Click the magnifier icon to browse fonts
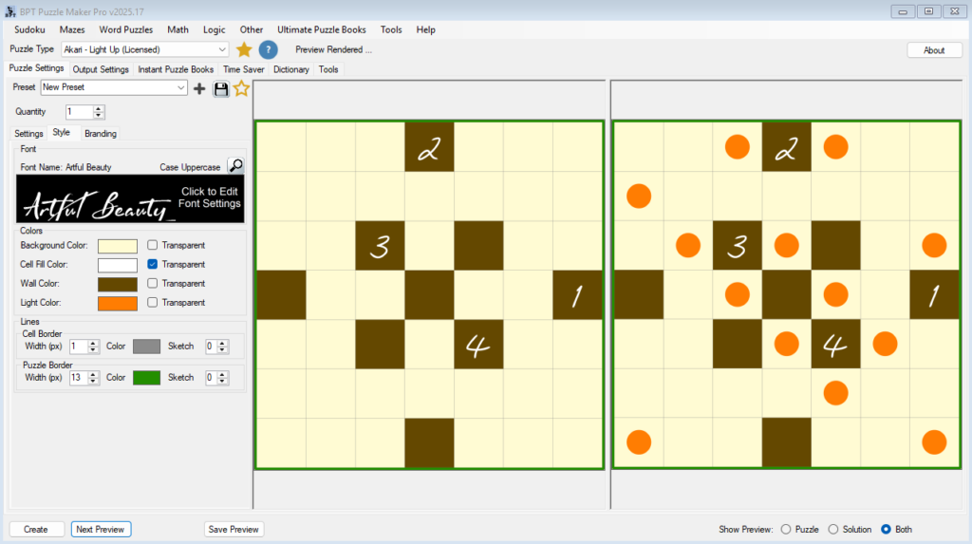The width and height of the screenshot is (972, 544). pos(235,166)
